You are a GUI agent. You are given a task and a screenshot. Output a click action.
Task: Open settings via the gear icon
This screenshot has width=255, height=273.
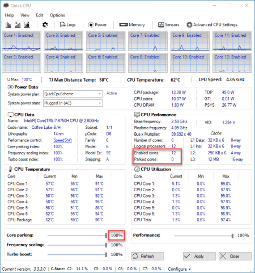point(45,25)
